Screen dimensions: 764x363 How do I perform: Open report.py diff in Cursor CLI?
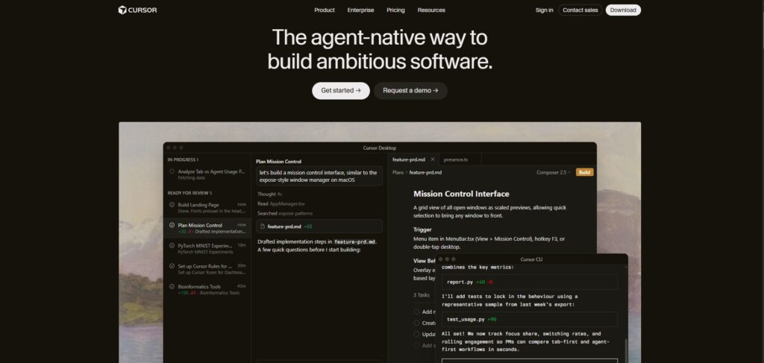(530, 282)
